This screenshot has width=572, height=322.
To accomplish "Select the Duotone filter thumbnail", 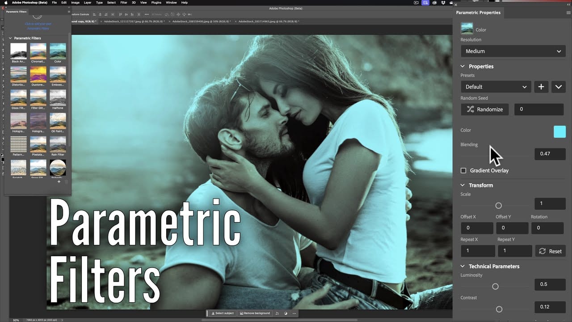I will [x=38, y=74].
